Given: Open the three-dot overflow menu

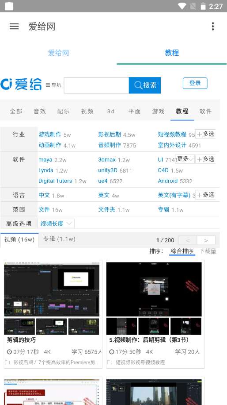Looking at the screenshot, I should click(x=212, y=27).
